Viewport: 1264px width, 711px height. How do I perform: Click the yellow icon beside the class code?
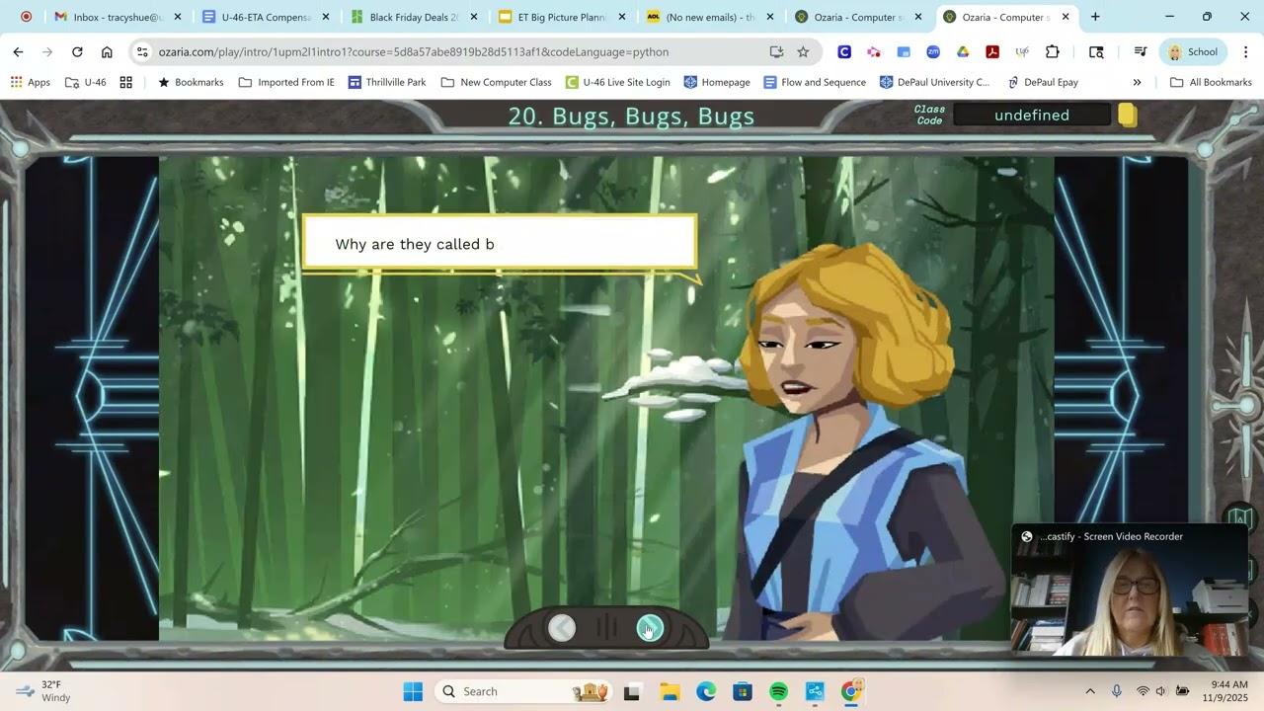click(1128, 116)
